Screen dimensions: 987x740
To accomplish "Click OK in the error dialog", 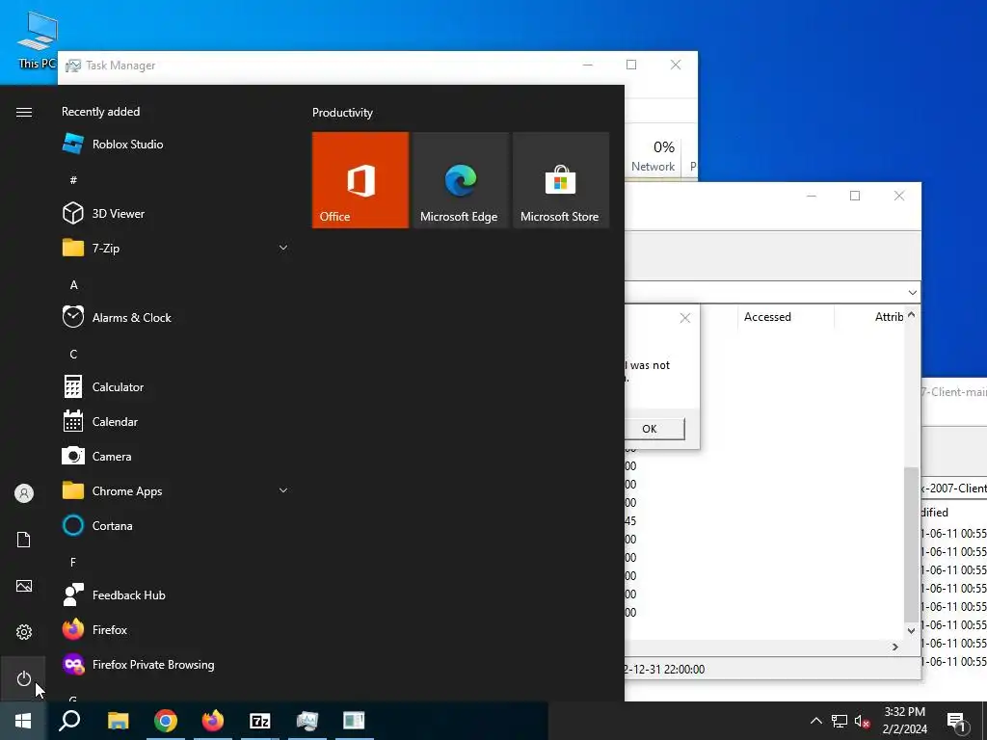I will click(651, 429).
